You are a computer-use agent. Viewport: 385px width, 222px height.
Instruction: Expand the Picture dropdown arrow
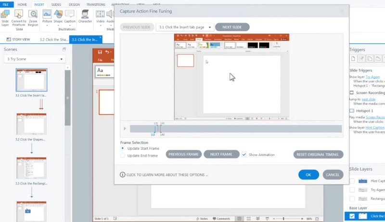point(47,26)
